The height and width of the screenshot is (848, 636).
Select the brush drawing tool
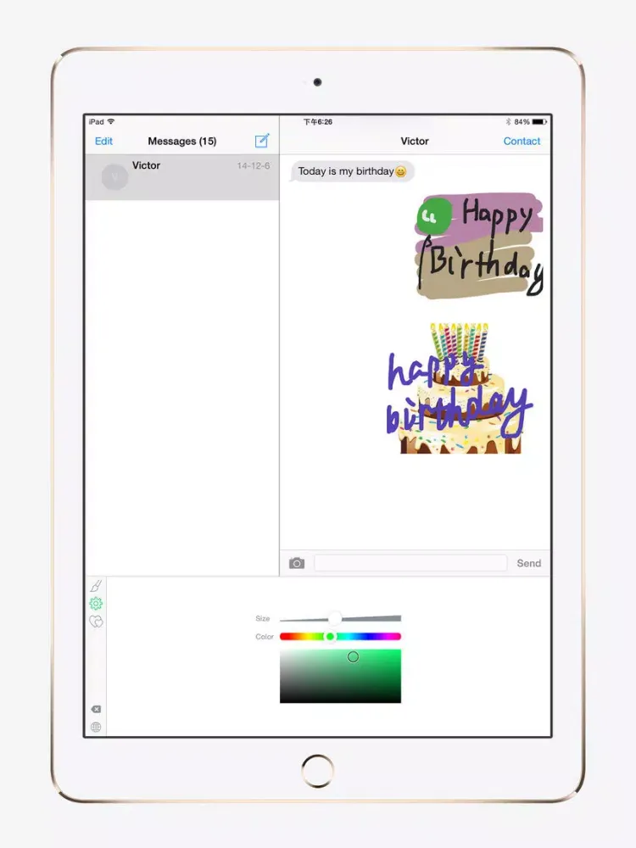[97, 586]
